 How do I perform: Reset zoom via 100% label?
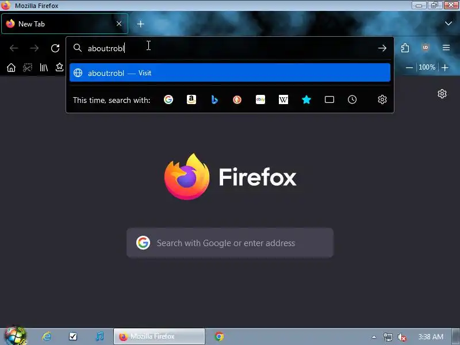(x=427, y=67)
